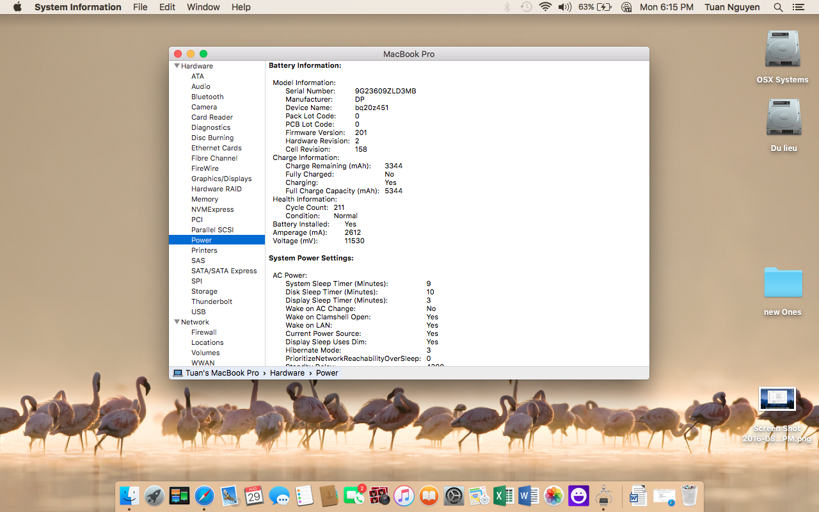819x512 pixels.
Task: Open the Window menu
Action: coord(203,7)
